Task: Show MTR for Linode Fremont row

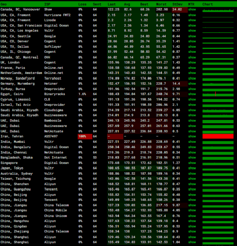Action: pyautogui.click(x=192, y=20)
